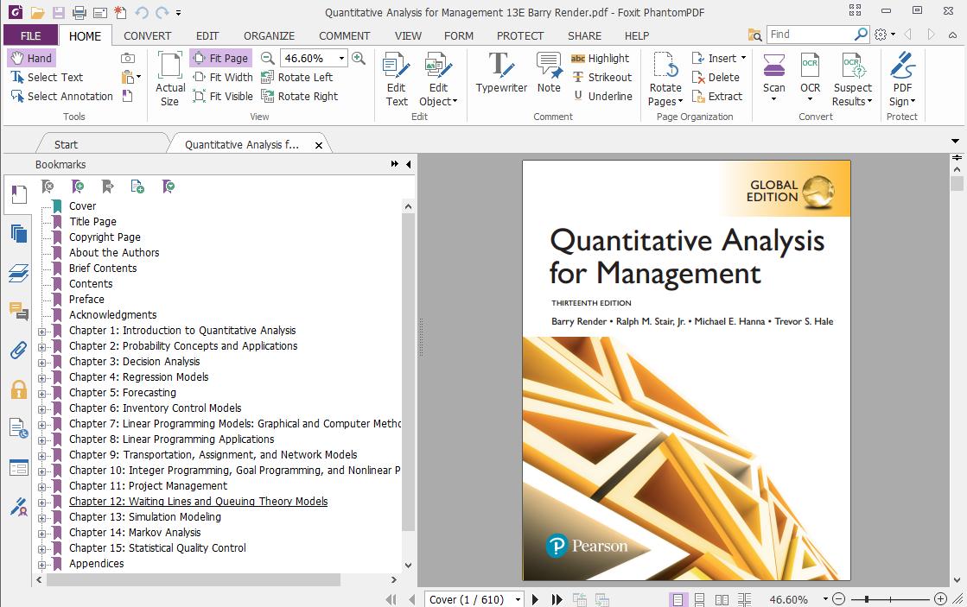Open the Security lock panel
The image size is (967, 607).
point(18,389)
